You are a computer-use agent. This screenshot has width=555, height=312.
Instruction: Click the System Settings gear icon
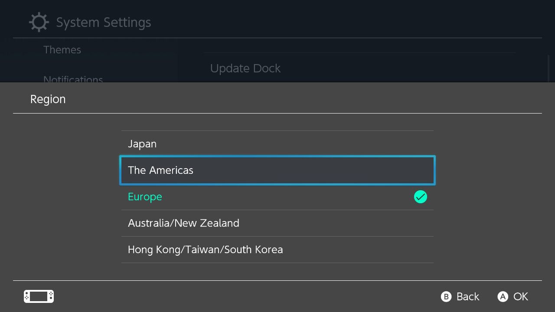pos(39,22)
